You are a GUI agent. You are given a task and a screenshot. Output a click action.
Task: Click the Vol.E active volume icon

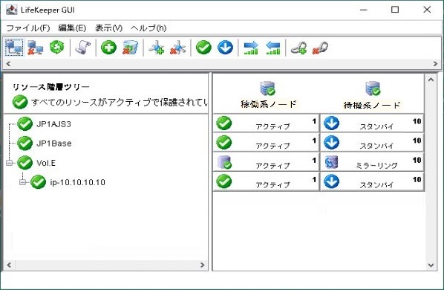click(x=224, y=162)
